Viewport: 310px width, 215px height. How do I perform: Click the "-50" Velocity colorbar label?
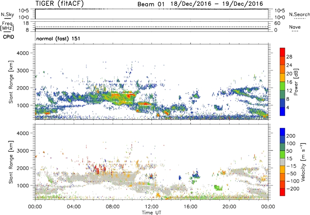tap(291, 173)
